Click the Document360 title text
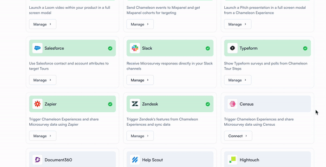Screen dimensions: 326x167 58,160
